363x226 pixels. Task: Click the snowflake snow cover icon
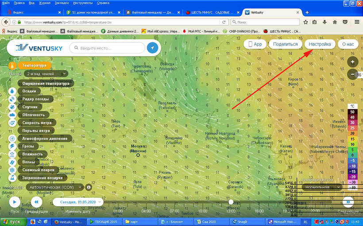coord(12,170)
